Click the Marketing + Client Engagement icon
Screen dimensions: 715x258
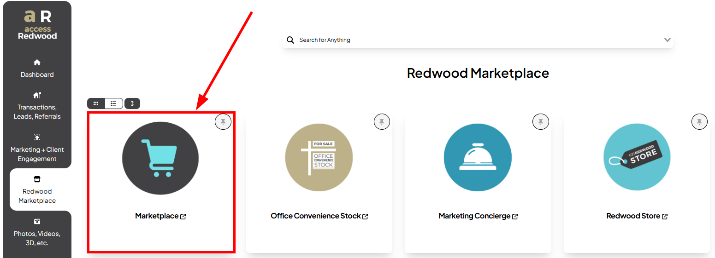coord(37,137)
